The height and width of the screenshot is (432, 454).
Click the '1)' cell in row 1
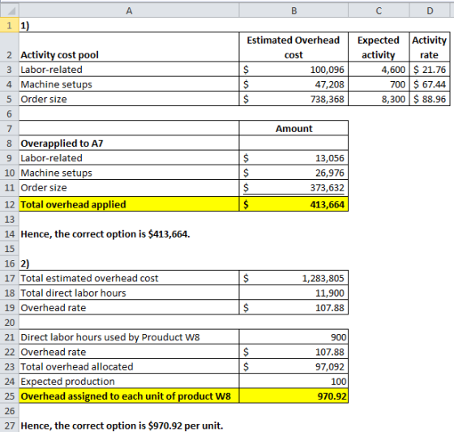(129, 25)
